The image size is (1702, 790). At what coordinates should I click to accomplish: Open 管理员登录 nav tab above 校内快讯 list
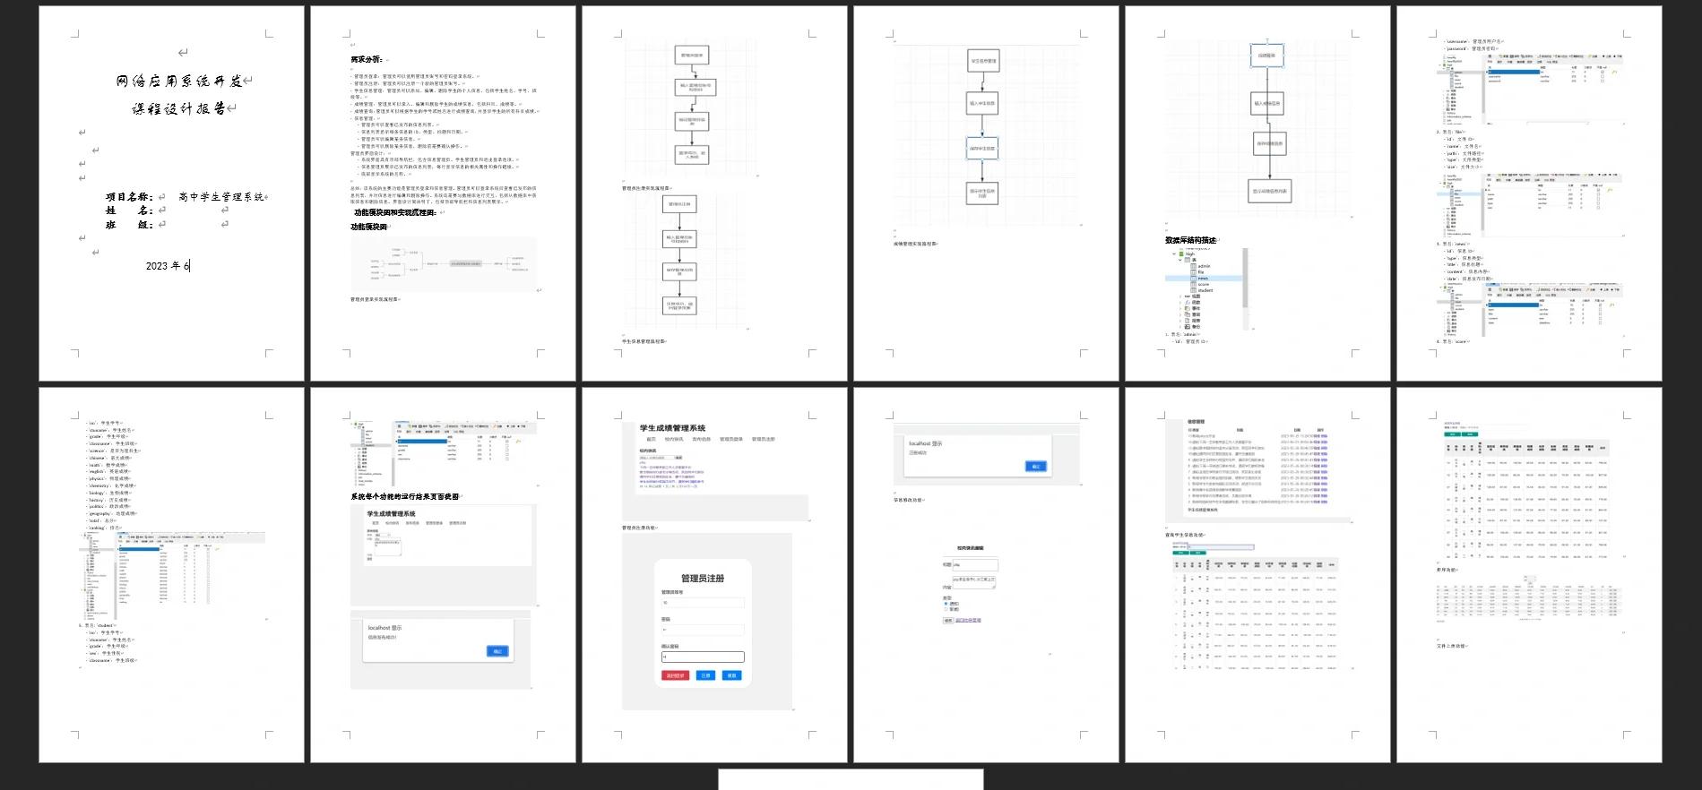[730, 440]
